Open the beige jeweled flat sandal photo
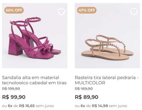Screen dimensions: 142x110 click(x=107, y=36)
